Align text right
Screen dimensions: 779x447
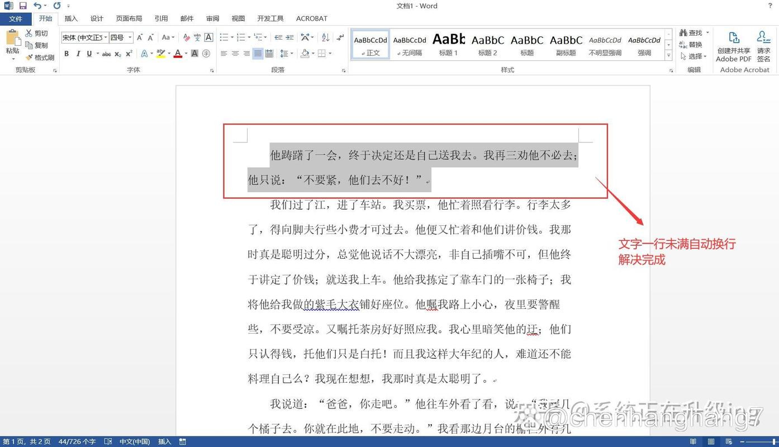pyautogui.click(x=246, y=54)
